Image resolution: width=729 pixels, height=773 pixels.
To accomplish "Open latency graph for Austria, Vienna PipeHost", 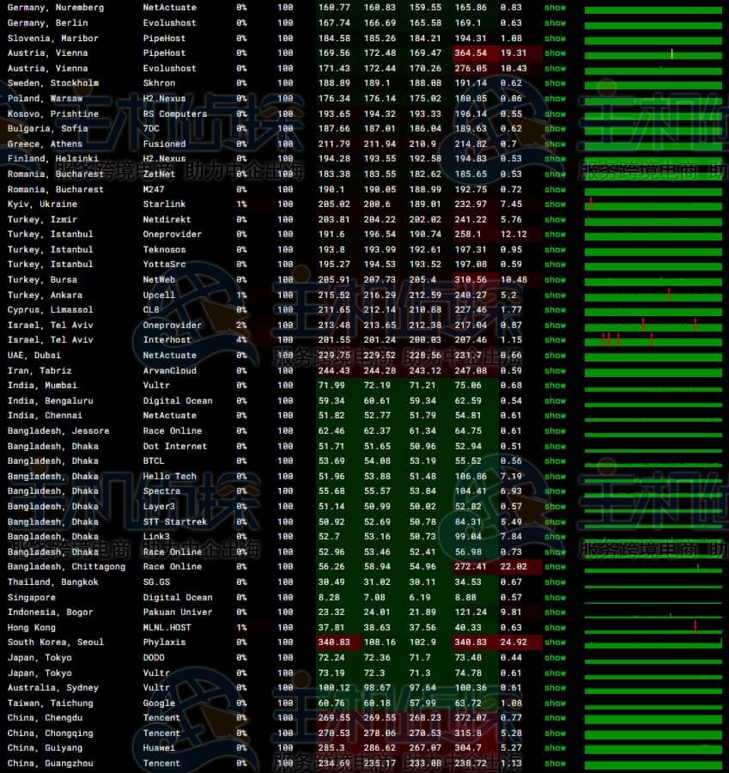I will click(x=653, y=54).
